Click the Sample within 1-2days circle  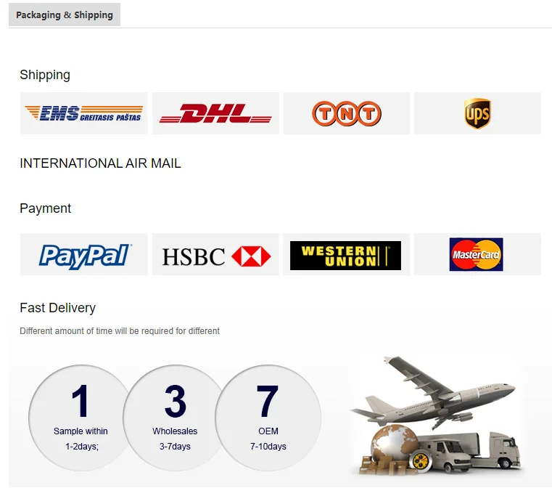[81, 418]
